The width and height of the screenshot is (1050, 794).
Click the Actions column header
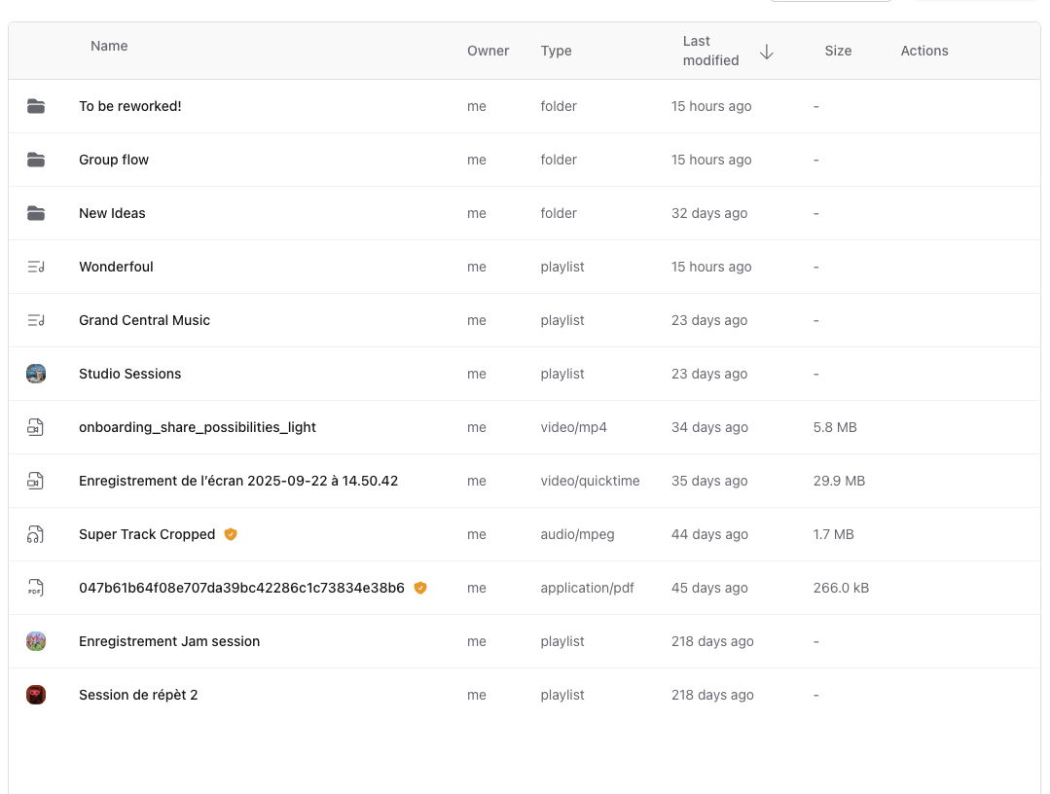point(923,51)
